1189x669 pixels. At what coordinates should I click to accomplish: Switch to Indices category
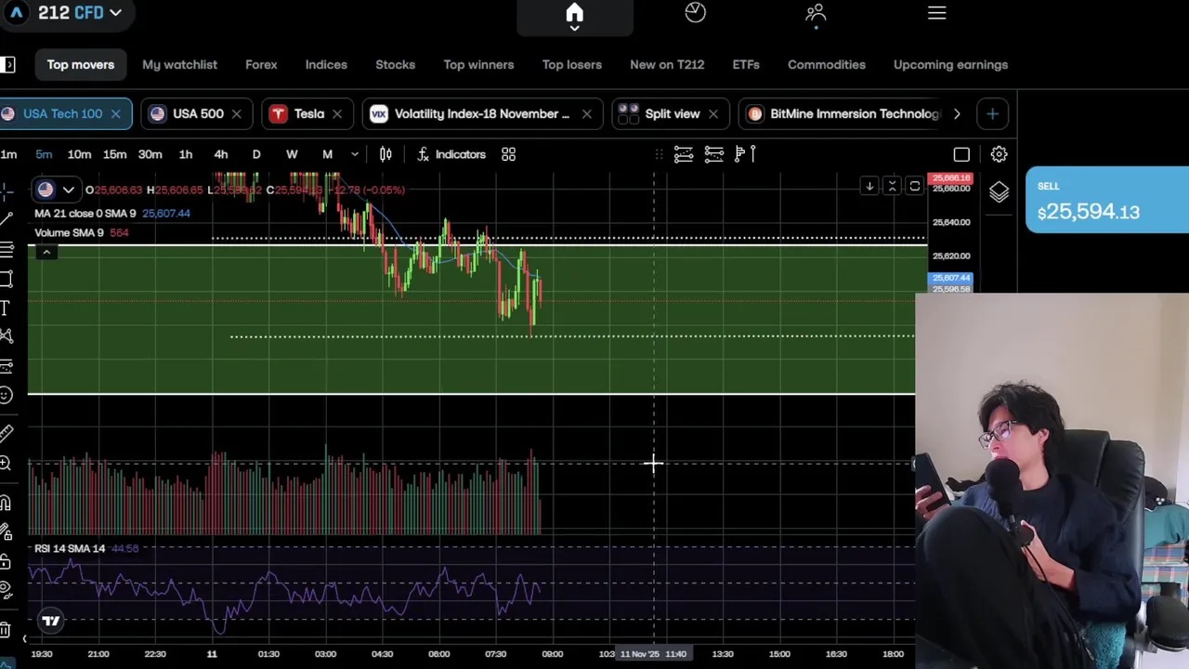[x=326, y=65]
